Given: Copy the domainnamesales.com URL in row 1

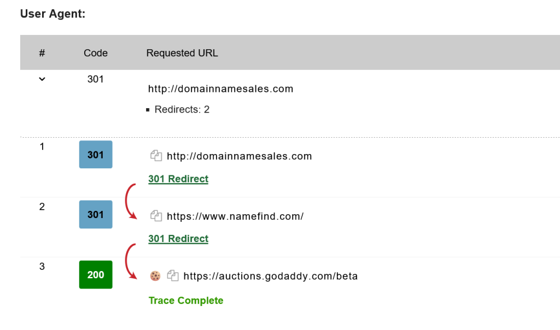Looking at the screenshot, I should [156, 156].
